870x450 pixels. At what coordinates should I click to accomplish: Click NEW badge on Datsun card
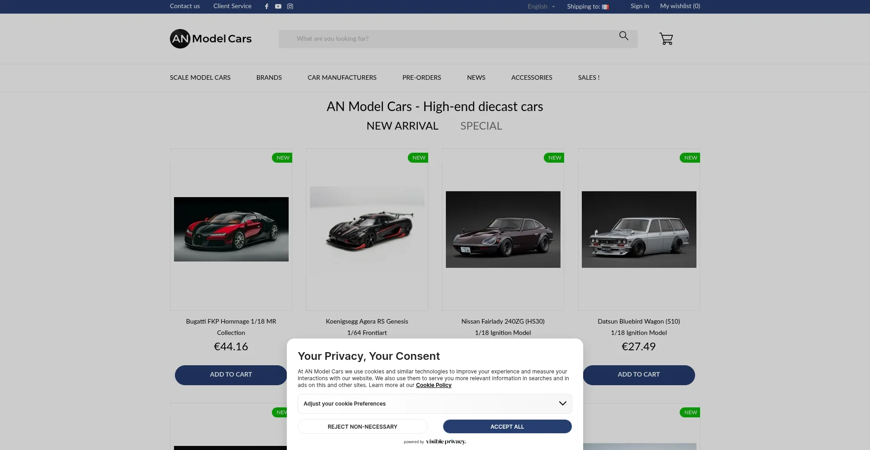coord(690,158)
